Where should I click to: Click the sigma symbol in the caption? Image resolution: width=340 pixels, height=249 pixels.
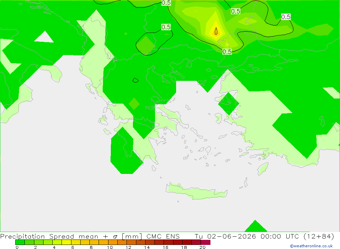pyautogui.click(x=115, y=237)
